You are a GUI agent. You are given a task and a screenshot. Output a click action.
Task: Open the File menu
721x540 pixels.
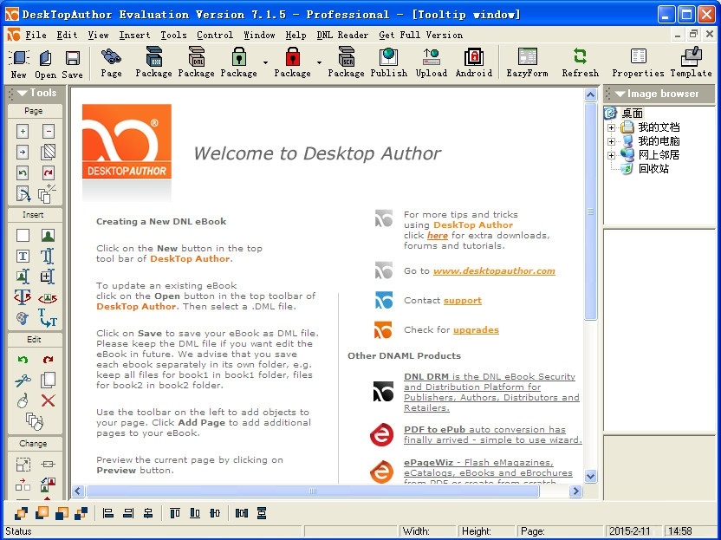36,35
